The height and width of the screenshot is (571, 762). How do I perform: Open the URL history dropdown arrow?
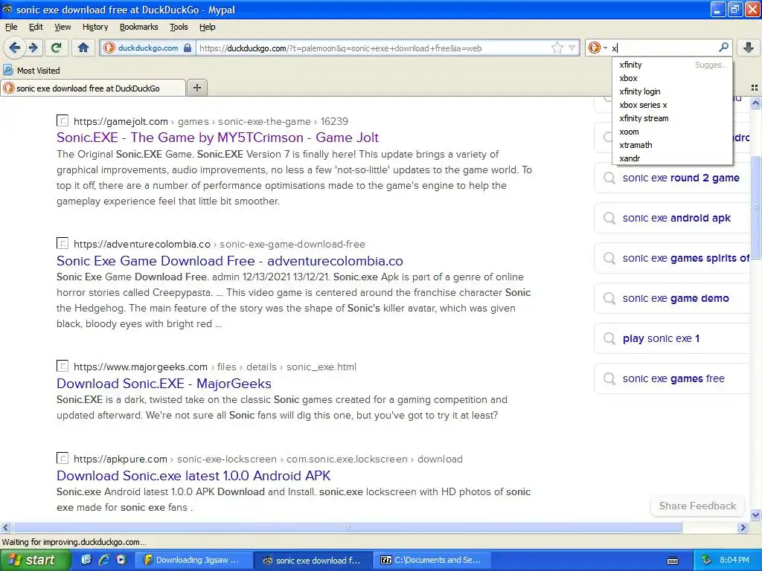[x=571, y=48]
